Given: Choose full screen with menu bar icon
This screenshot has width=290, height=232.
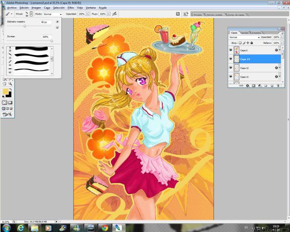Looking at the screenshot, I should [7, 109].
